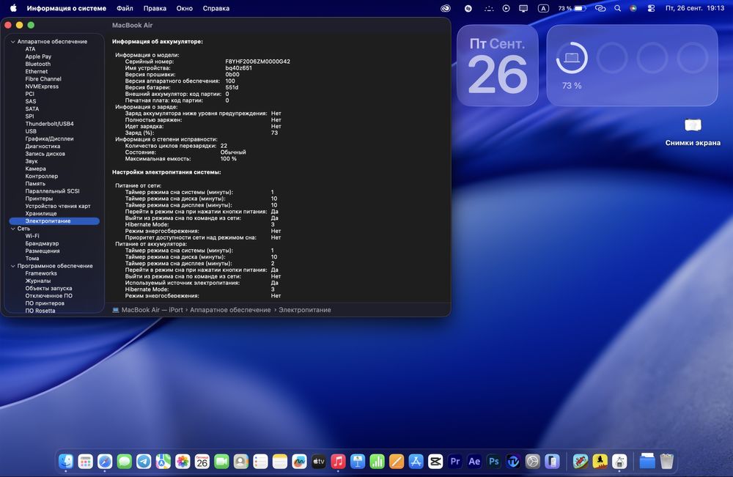Collapse the Аппаратное обеспечение section

(x=12, y=42)
